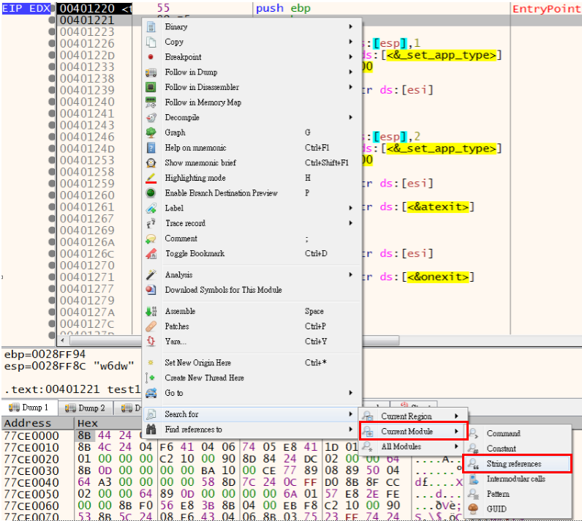Expand the Decompile submenu arrow
The image size is (582, 521).
point(350,117)
